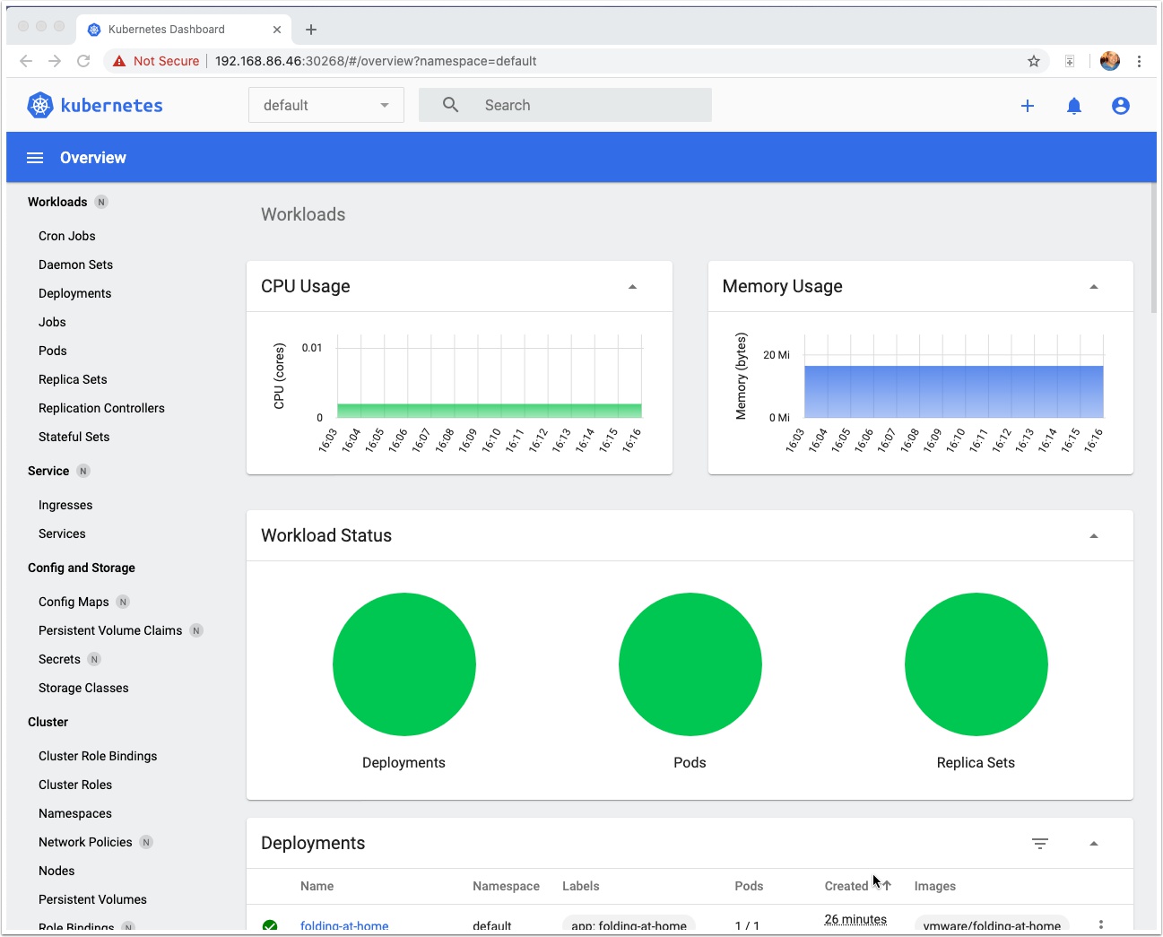Open Stateful Sets in sidebar

point(74,437)
